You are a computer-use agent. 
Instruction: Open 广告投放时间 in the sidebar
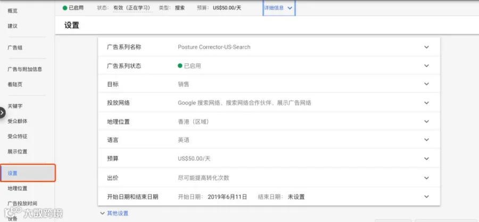point(22,203)
